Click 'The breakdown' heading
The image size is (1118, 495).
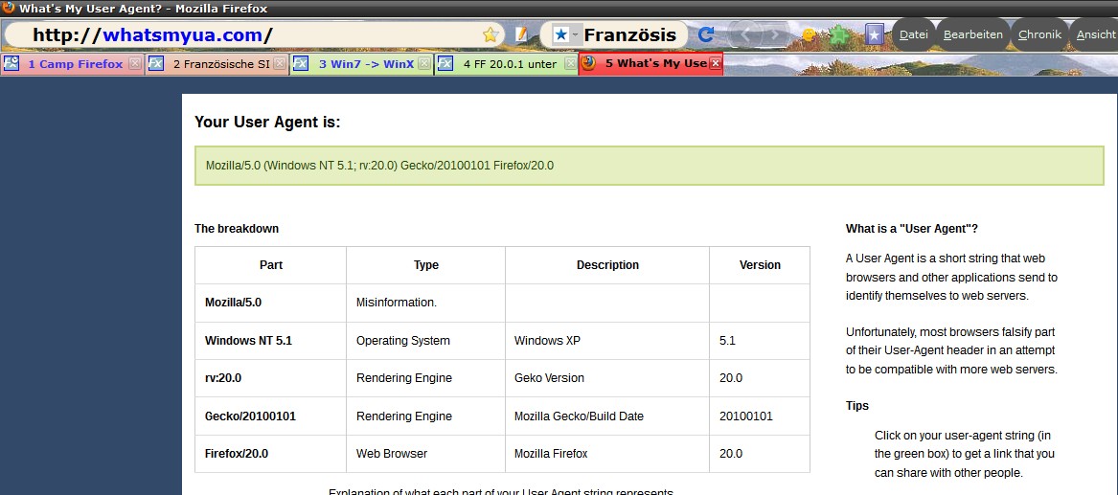(237, 229)
